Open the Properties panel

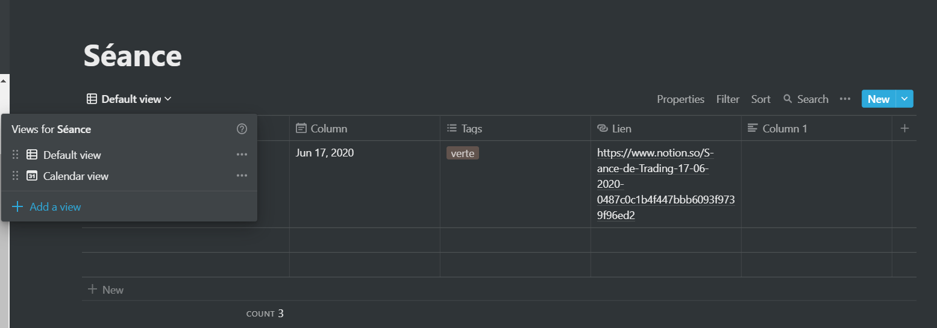pos(680,99)
